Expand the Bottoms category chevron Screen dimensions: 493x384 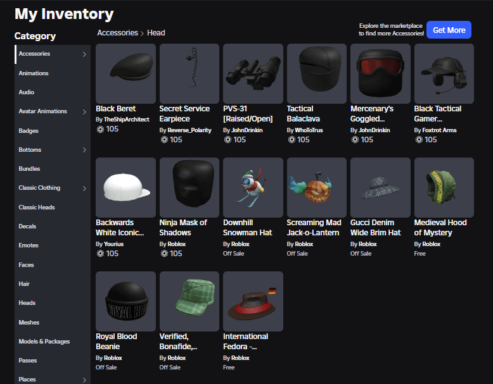[84, 150]
